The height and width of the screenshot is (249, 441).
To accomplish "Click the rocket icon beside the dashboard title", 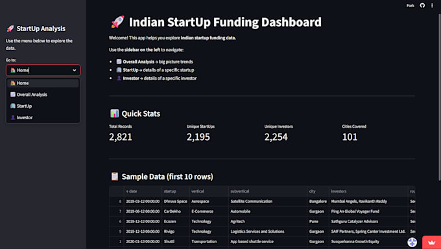I will click(x=117, y=21).
